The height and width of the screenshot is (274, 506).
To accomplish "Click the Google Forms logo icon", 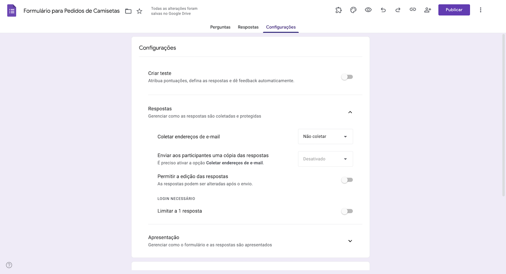I will click(x=11, y=10).
